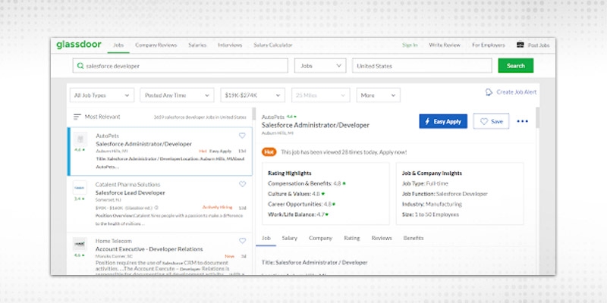This screenshot has width=607, height=303.
Task: Open the three-dot more options menu
Action: pyautogui.click(x=522, y=121)
